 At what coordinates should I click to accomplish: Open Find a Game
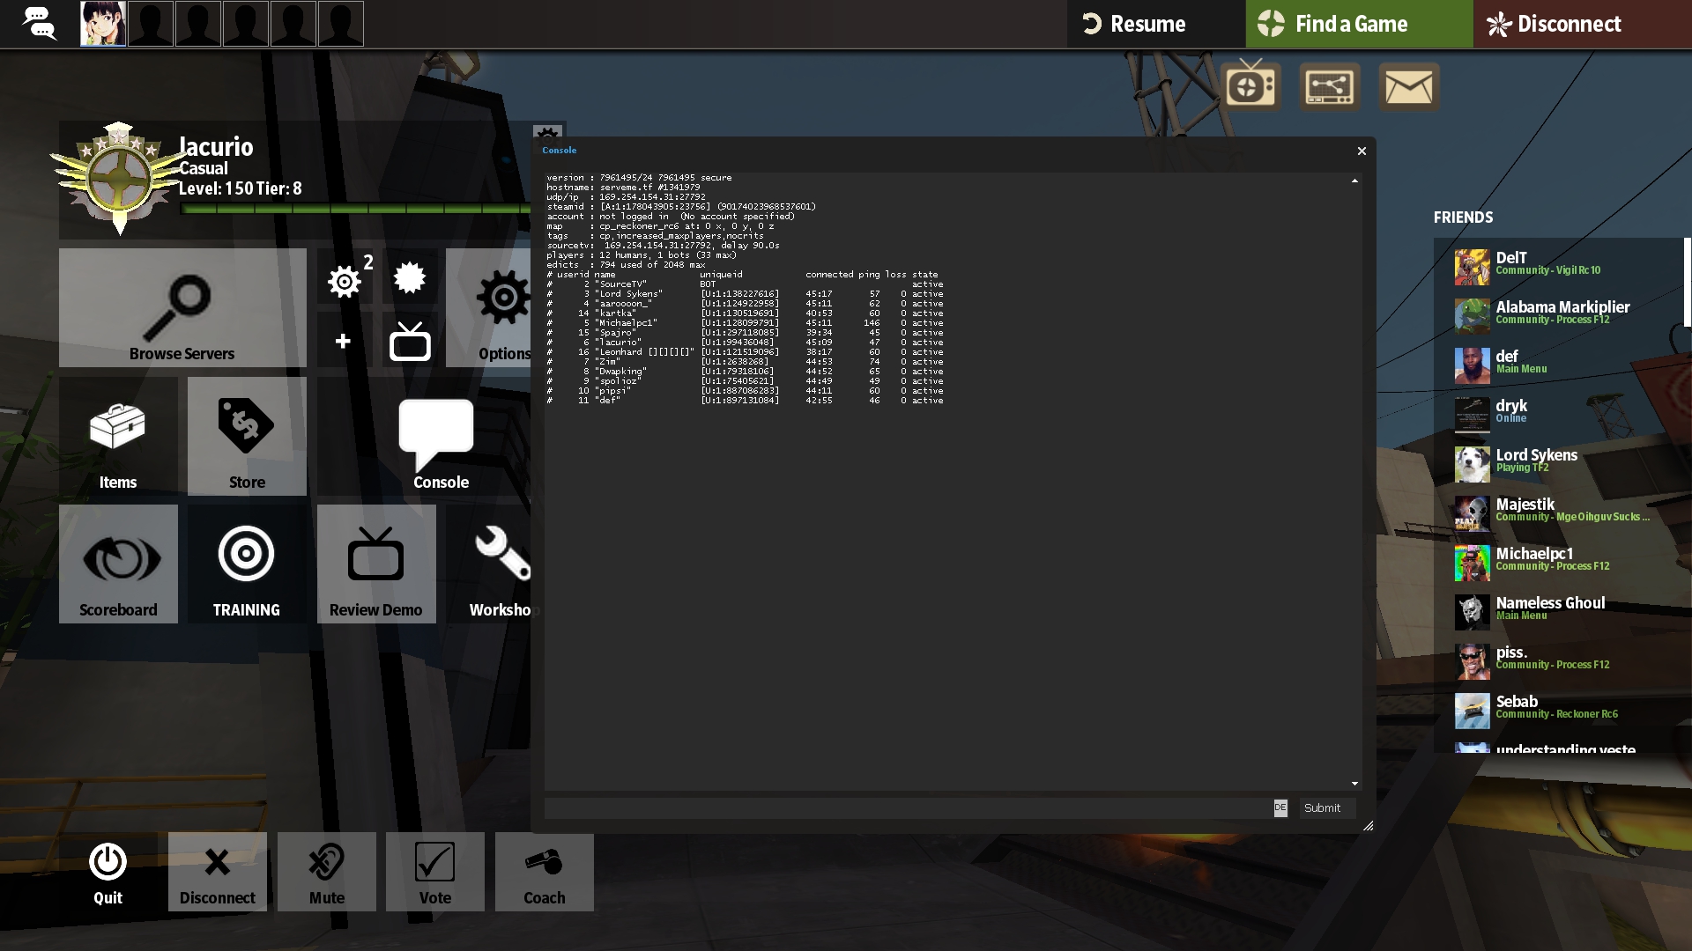click(1359, 24)
